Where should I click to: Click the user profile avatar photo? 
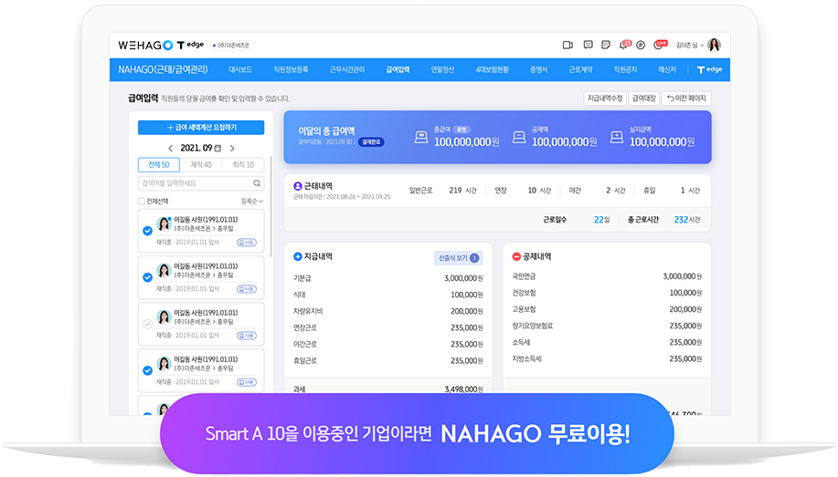(714, 45)
